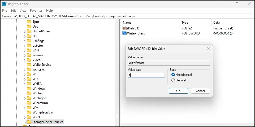
Task: Click the values pane horizontal scrollbar
Action: tap(176, 125)
